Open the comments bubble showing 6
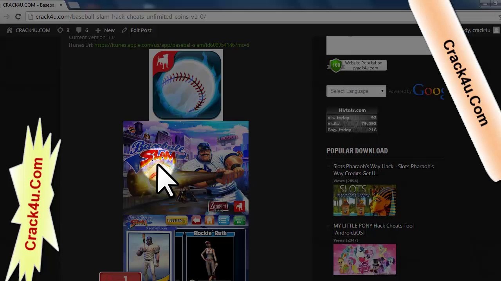The image size is (501, 281). coord(82,30)
